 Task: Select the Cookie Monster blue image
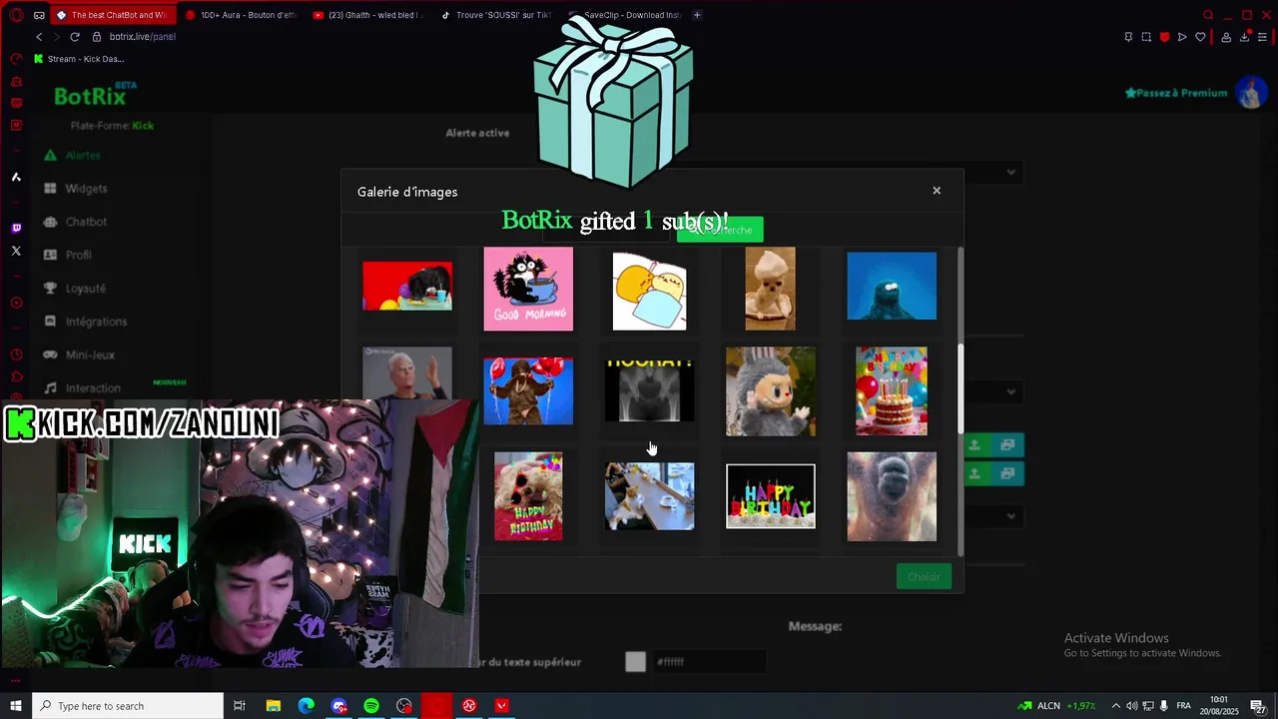(892, 287)
